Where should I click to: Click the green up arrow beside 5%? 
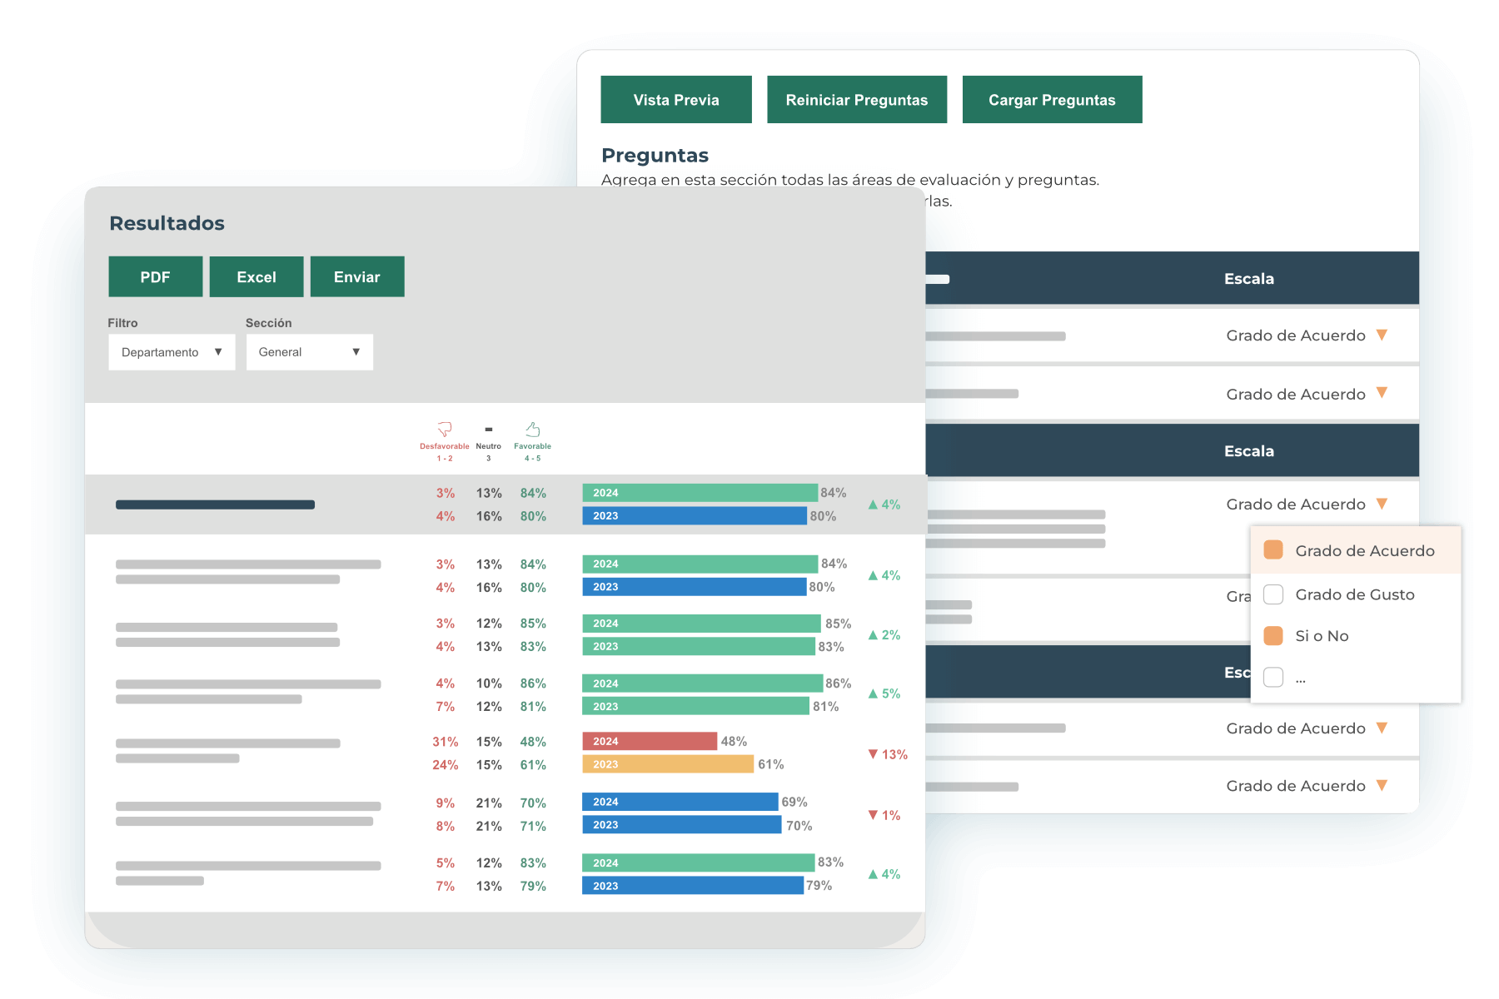(x=873, y=693)
